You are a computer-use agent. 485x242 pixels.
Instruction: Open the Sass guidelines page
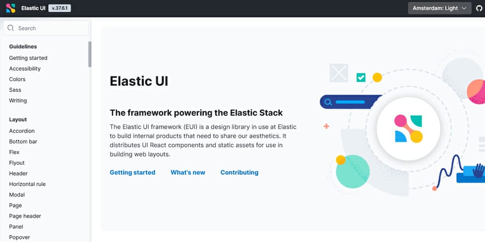tap(15, 90)
